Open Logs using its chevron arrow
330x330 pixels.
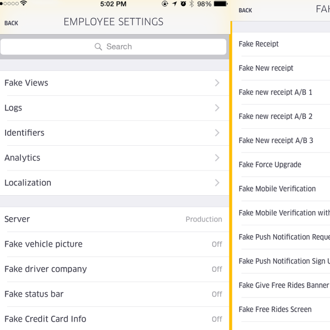pyautogui.click(x=217, y=108)
